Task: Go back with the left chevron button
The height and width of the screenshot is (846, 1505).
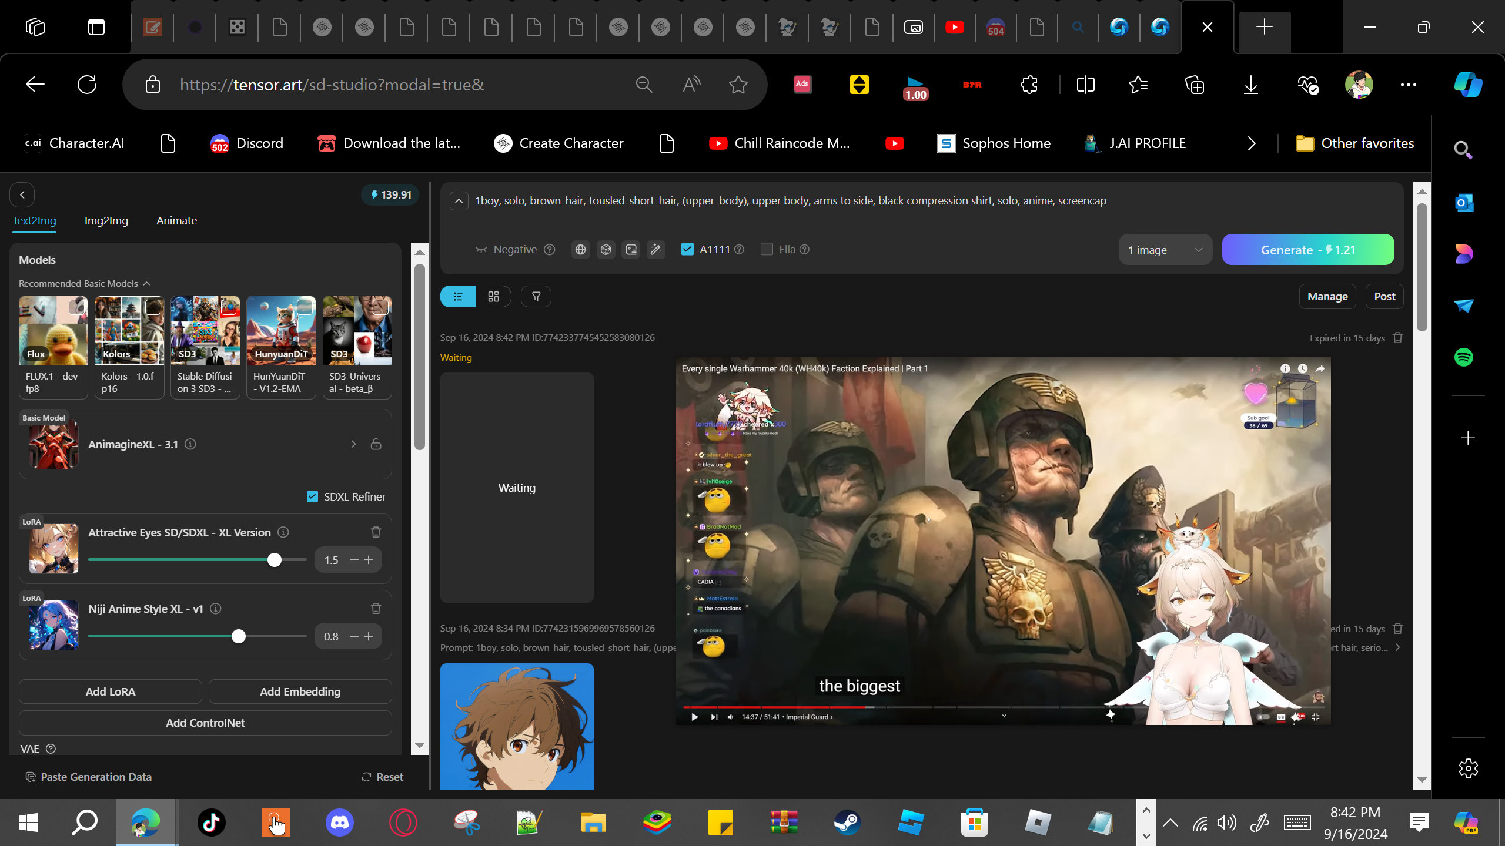Action: pos(22,195)
